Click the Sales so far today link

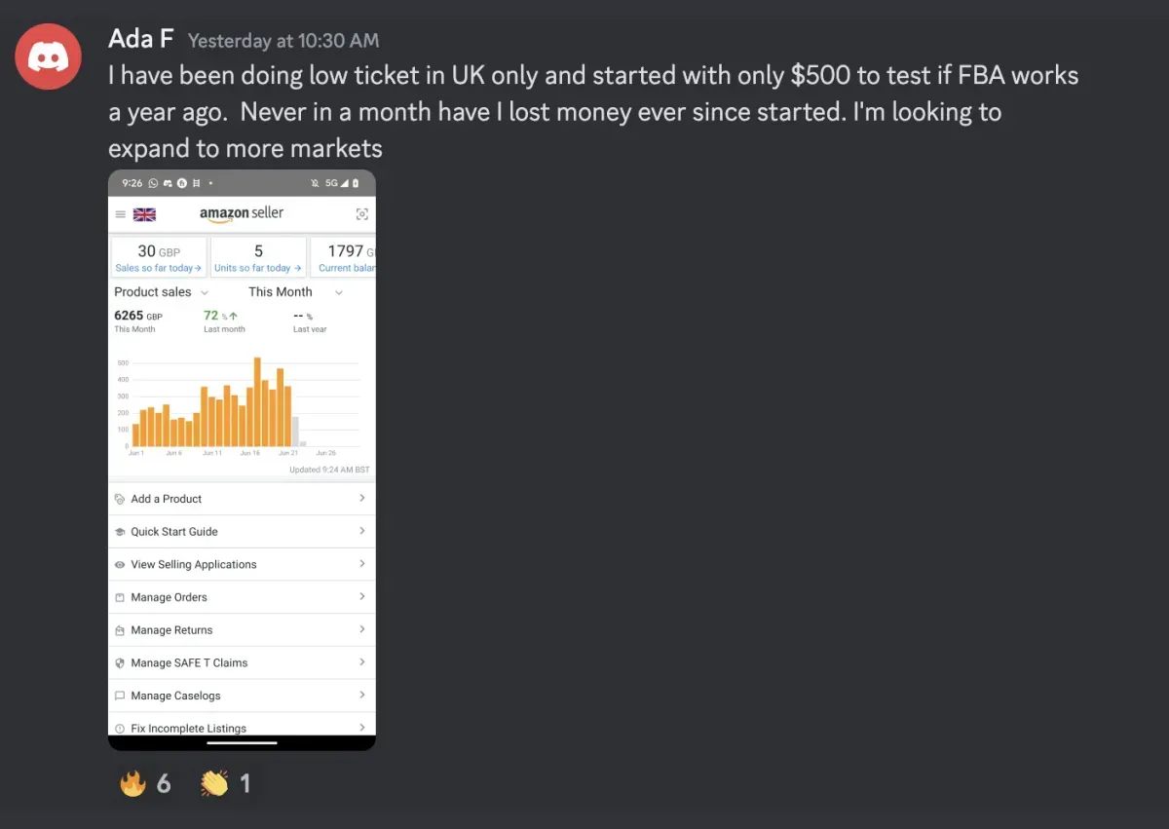pos(158,268)
